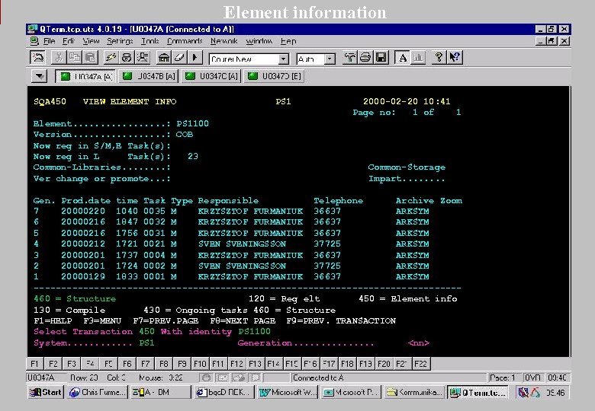Click the black play arrow icon

pos(195,58)
